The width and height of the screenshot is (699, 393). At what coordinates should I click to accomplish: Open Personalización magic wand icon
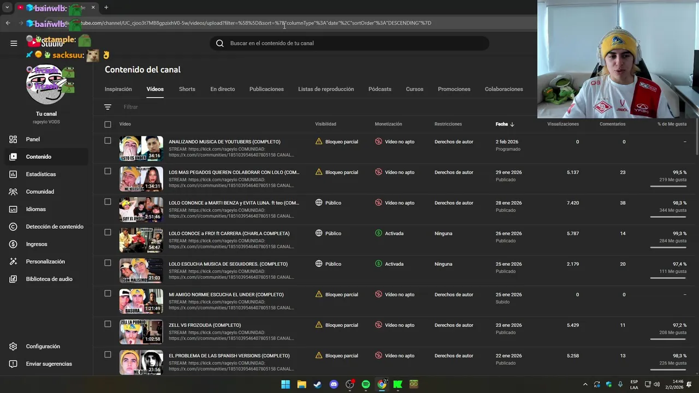click(x=13, y=261)
